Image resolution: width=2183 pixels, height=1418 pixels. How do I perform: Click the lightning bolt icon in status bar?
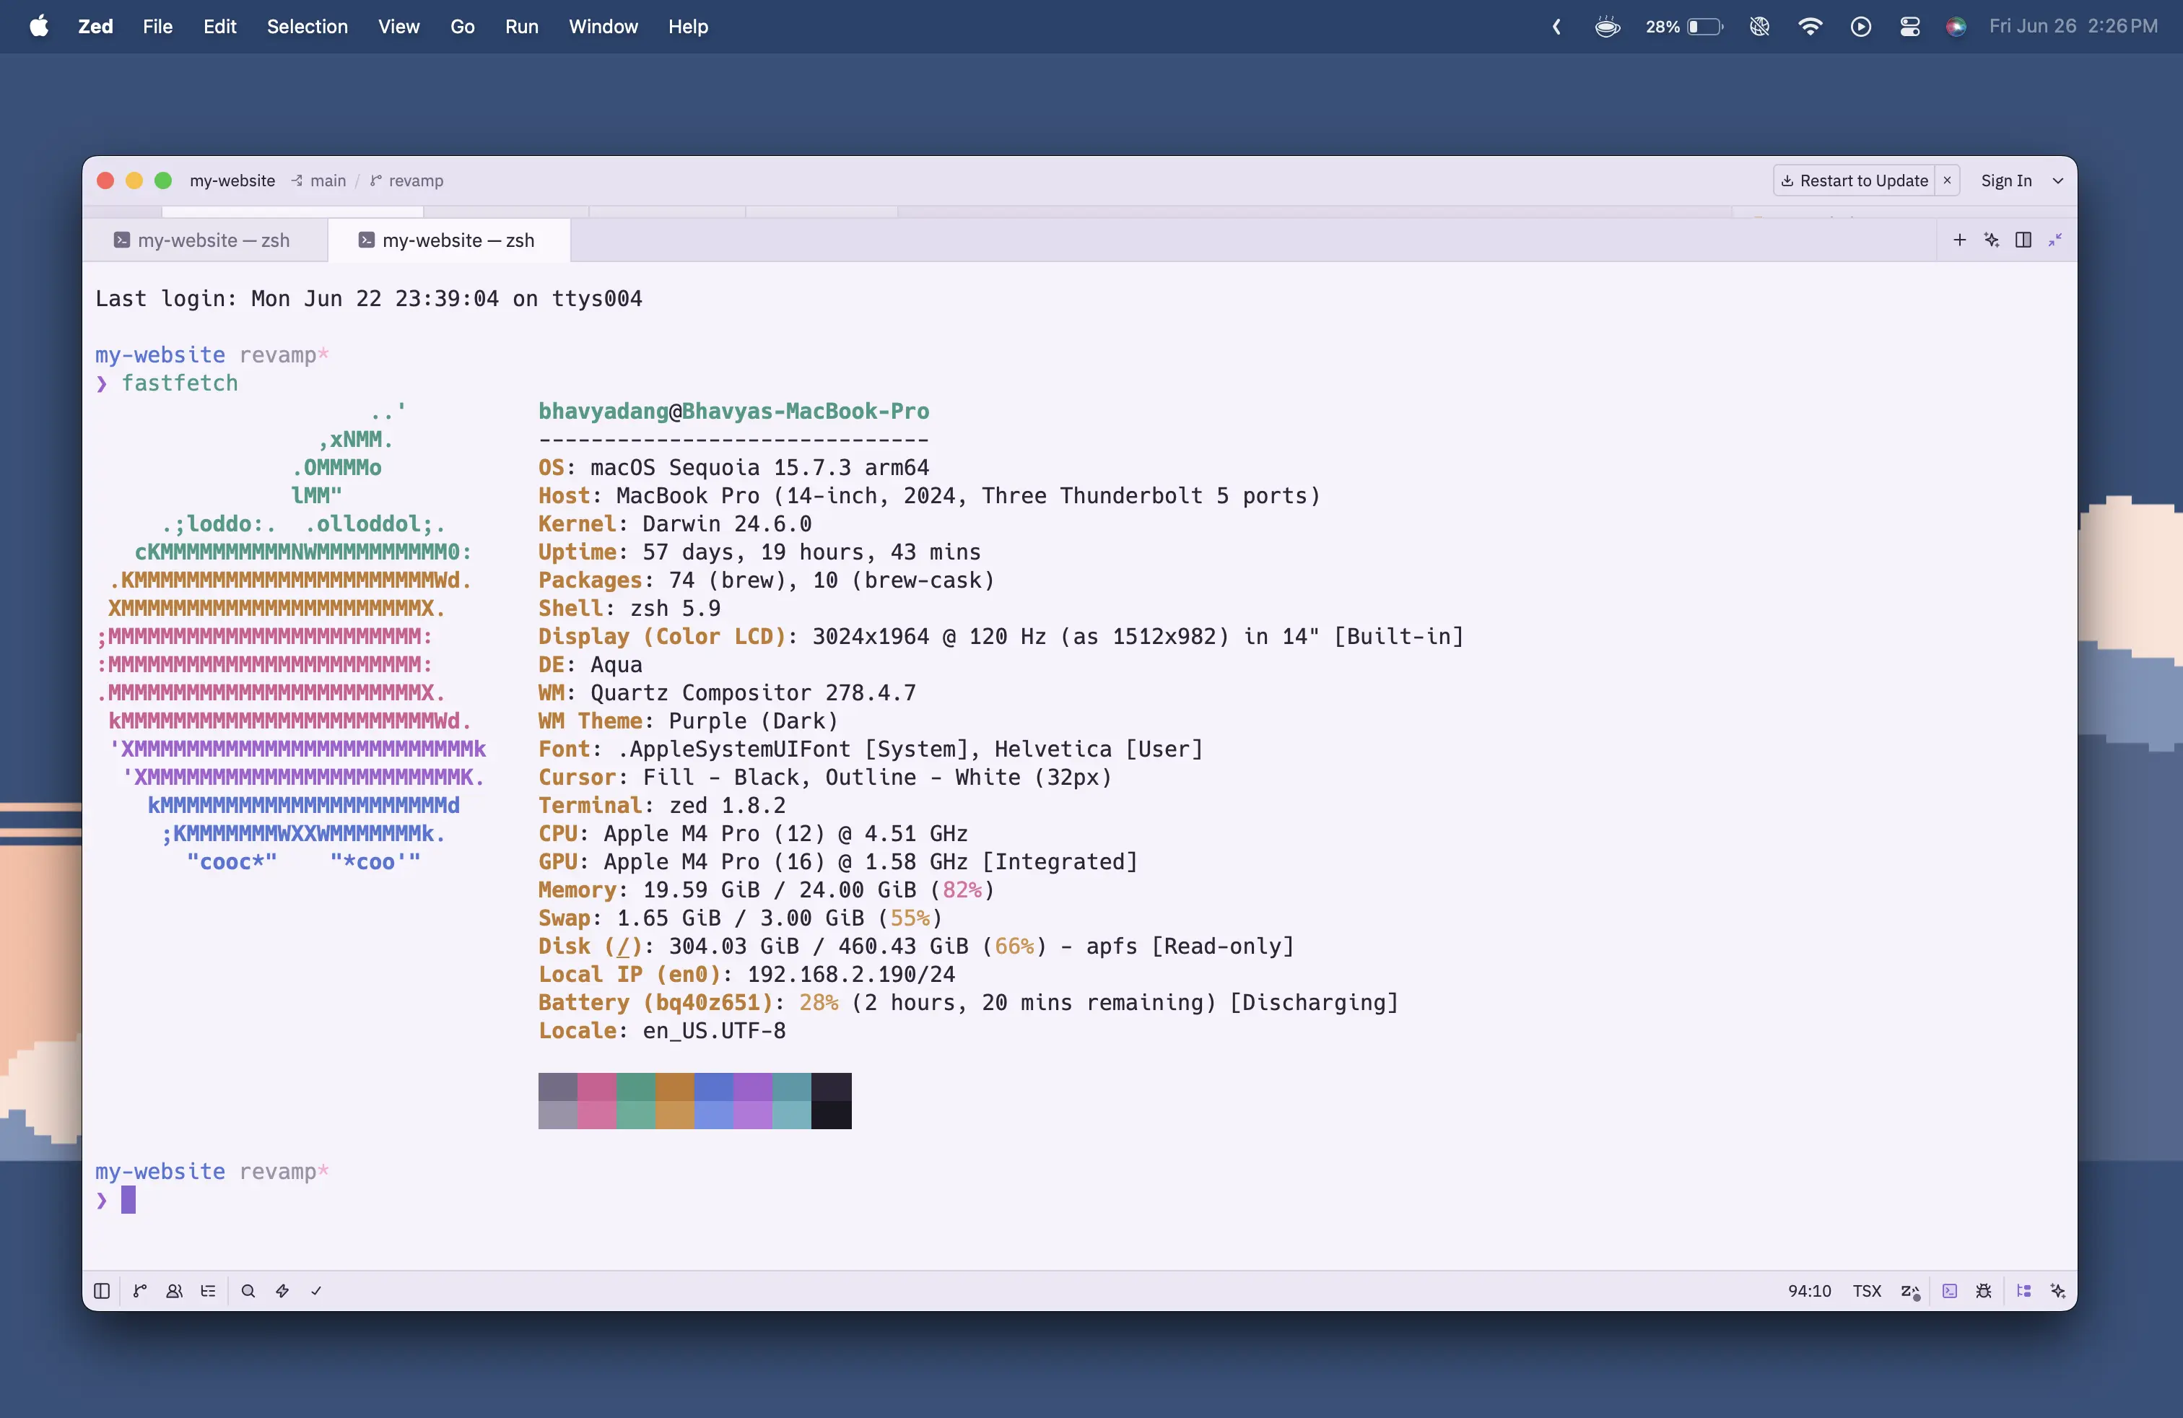(282, 1290)
